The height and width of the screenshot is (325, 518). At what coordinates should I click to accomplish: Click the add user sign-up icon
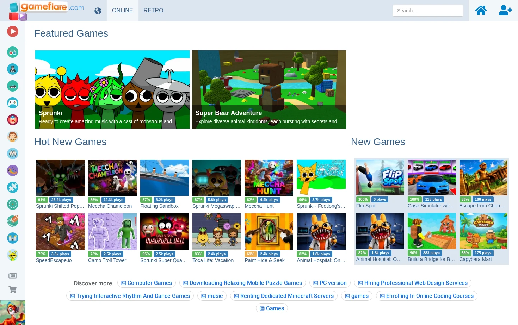505,10
